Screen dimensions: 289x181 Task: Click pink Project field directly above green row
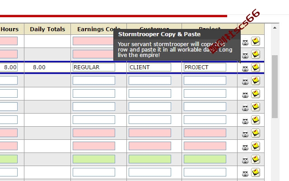(x=205, y=146)
